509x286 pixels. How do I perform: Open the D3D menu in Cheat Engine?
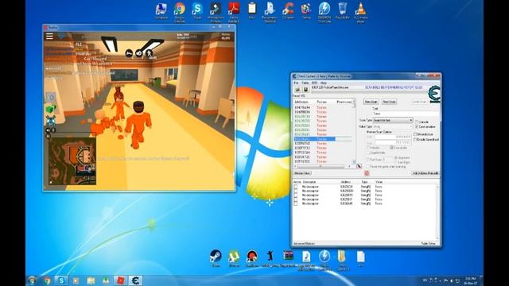pos(314,83)
